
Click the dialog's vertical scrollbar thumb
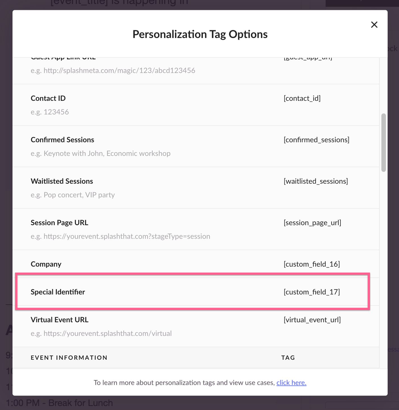[x=383, y=143]
